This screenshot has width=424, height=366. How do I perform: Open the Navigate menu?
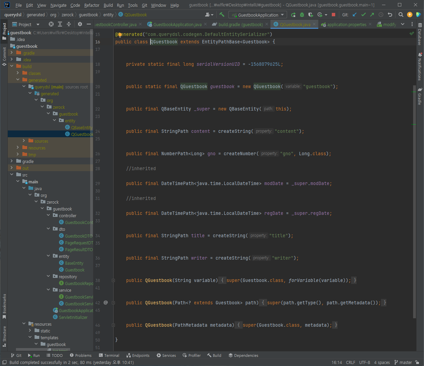coord(58,5)
